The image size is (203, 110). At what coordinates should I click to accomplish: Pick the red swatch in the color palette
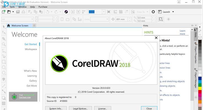pyautogui.click(x=200, y=92)
